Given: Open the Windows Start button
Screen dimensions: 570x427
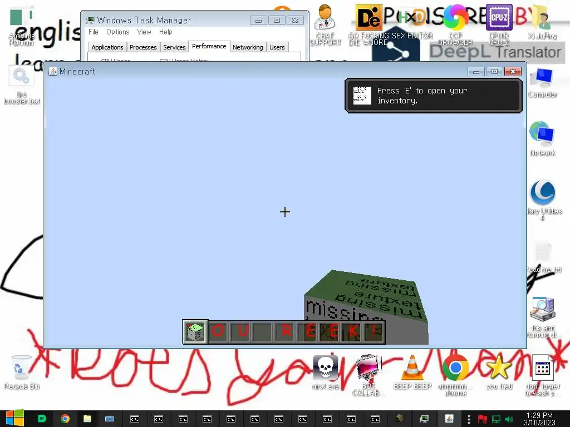Looking at the screenshot, I should point(14,419).
